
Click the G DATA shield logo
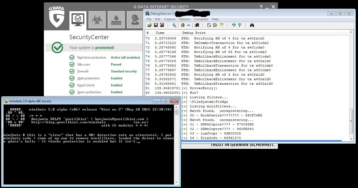(x=57, y=17)
